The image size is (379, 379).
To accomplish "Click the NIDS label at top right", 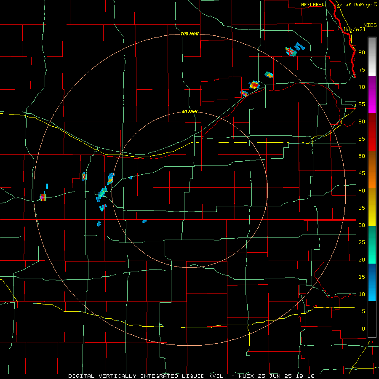I will point(370,25).
